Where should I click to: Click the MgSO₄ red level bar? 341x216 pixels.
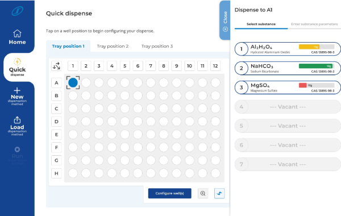point(303,85)
